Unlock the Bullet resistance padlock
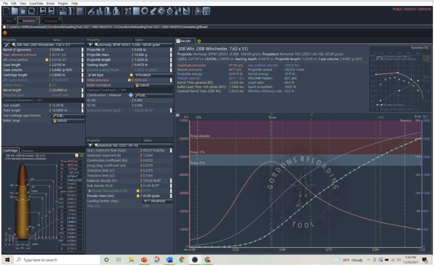 (x=142, y=85)
